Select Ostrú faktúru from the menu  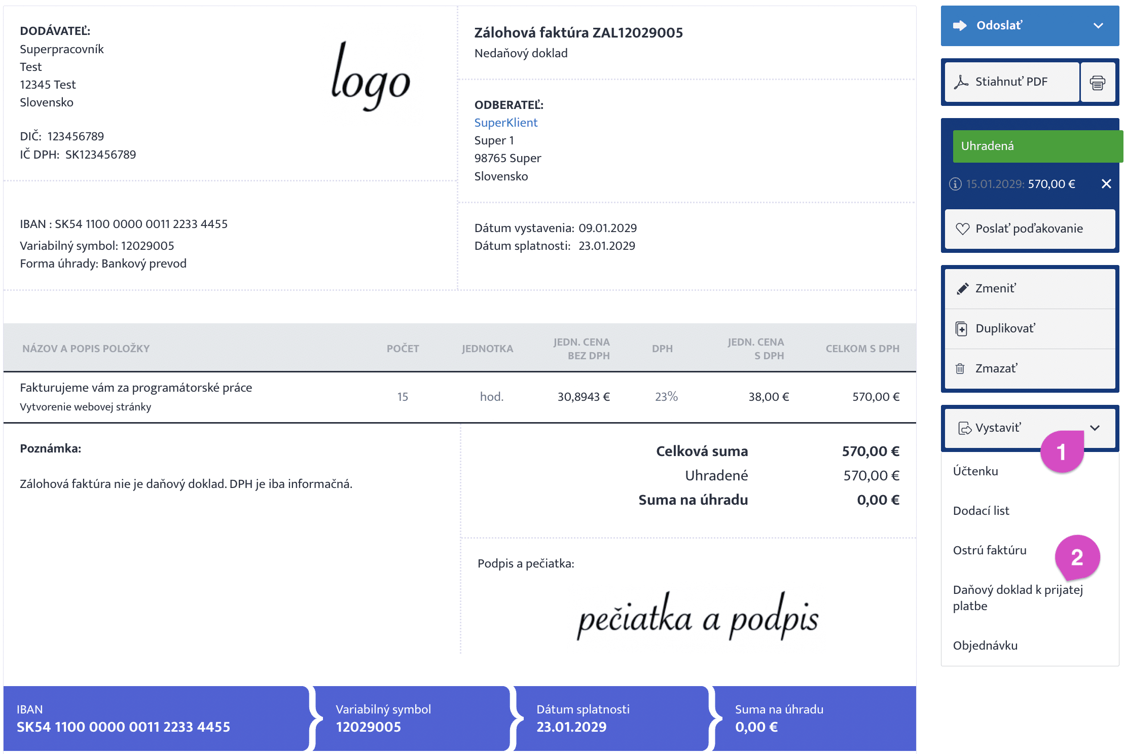pos(989,550)
